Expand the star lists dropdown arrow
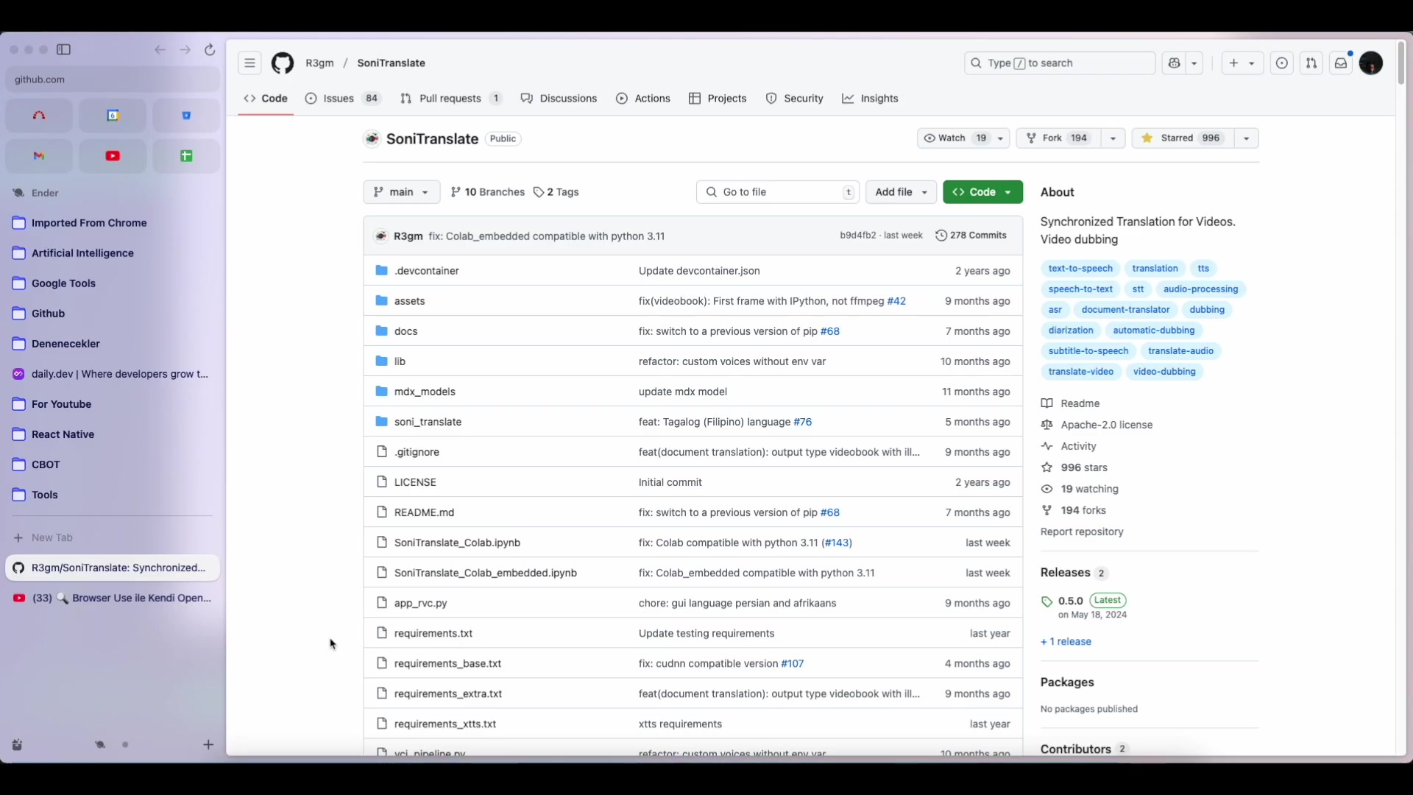 tap(1246, 138)
